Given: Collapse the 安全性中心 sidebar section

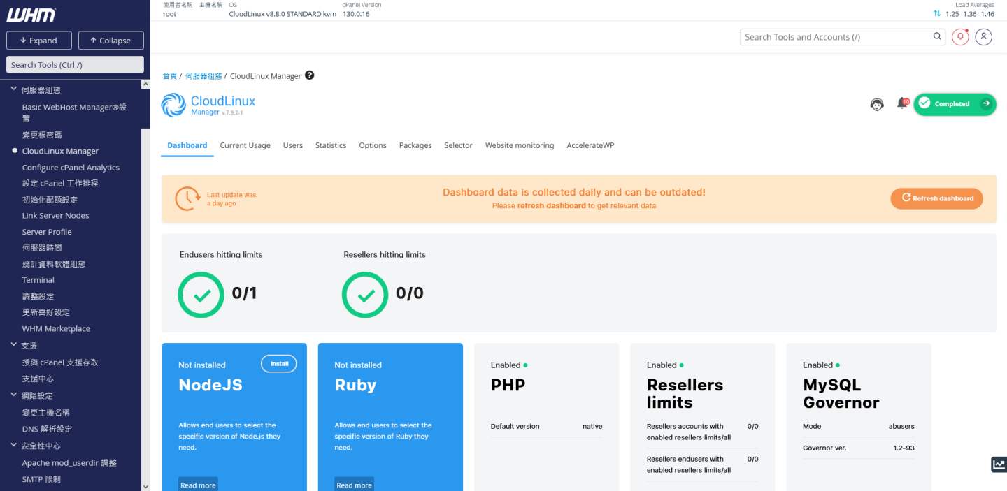Looking at the screenshot, I should point(14,446).
